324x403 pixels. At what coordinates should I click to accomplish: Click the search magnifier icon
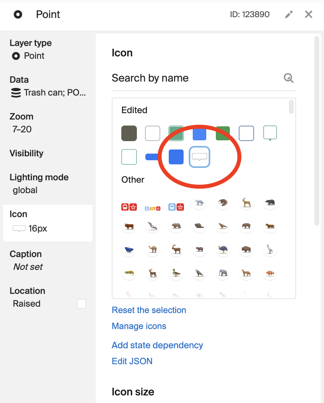coord(288,78)
